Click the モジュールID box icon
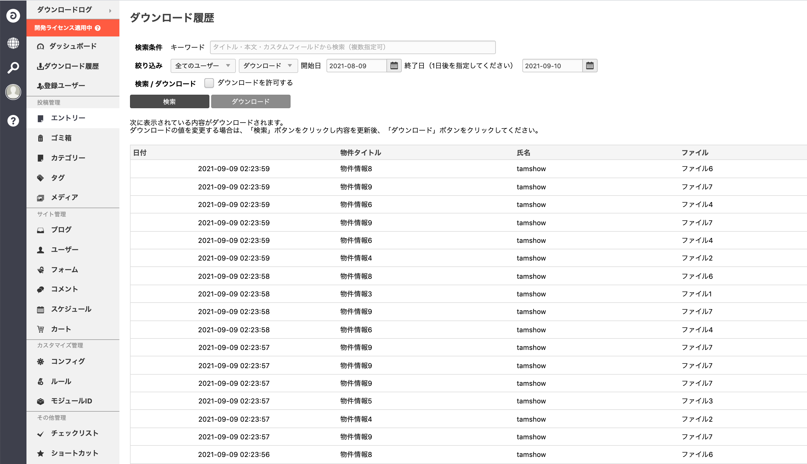Image resolution: width=807 pixels, height=464 pixels. [41, 401]
